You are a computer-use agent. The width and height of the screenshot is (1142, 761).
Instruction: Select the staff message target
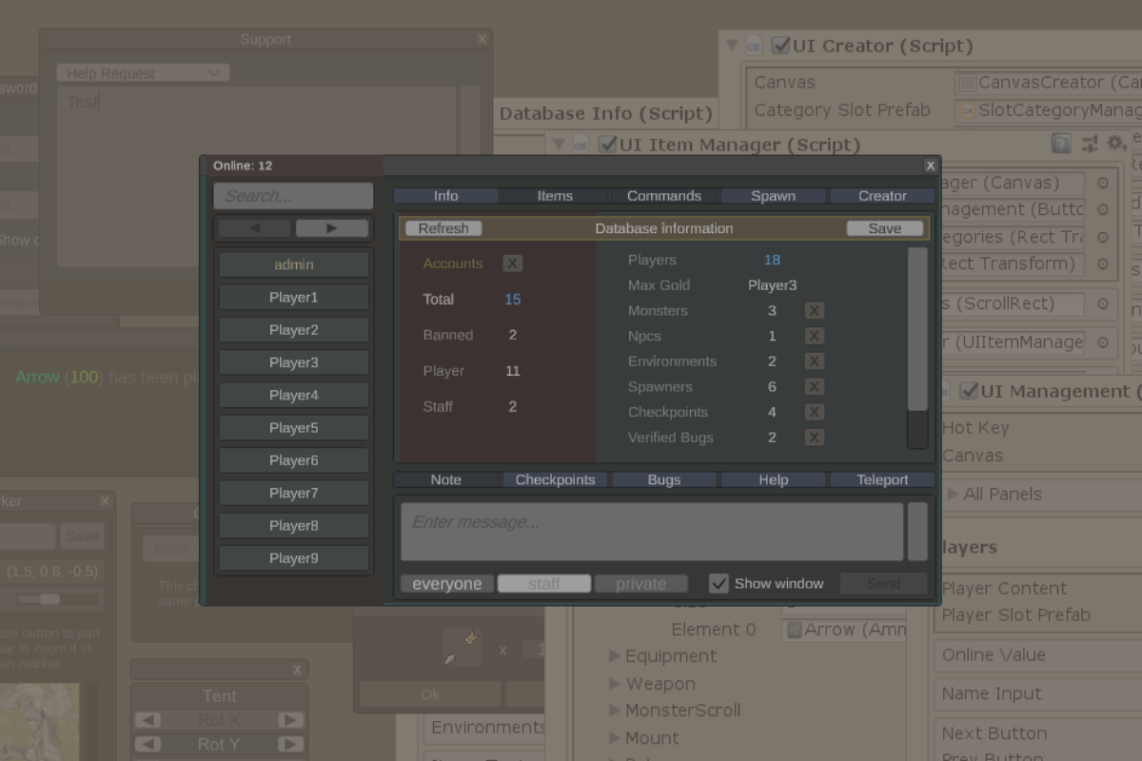(x=544, y=584)
